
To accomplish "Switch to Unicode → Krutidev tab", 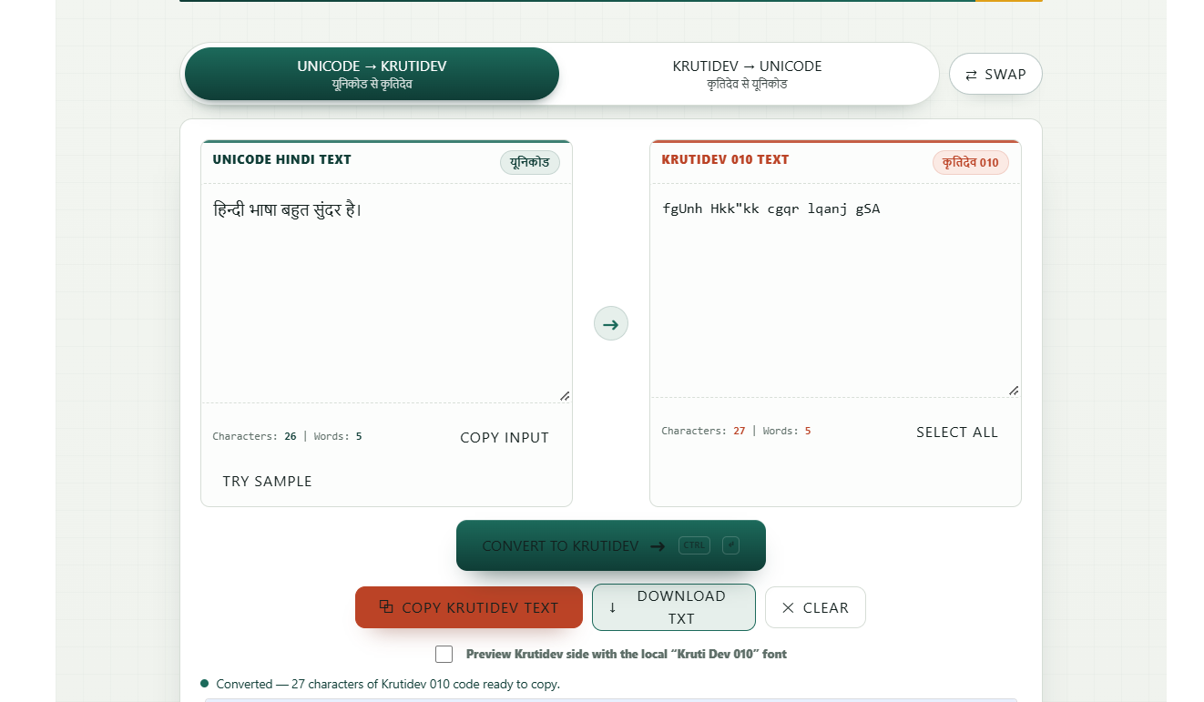I will (372, 74).
